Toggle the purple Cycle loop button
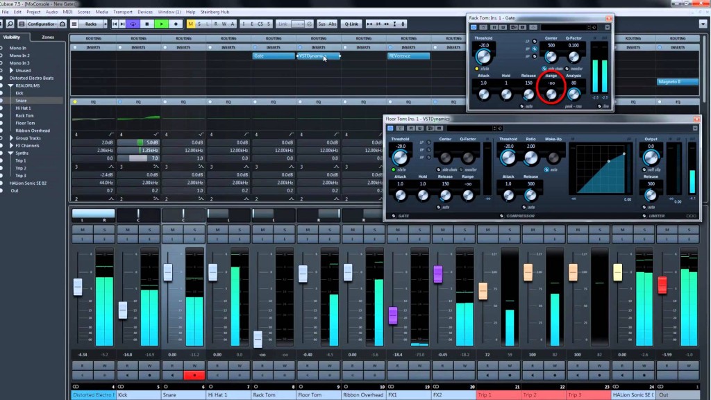The image size is (711, 400). pyautogui.click(x=133, y=24)
